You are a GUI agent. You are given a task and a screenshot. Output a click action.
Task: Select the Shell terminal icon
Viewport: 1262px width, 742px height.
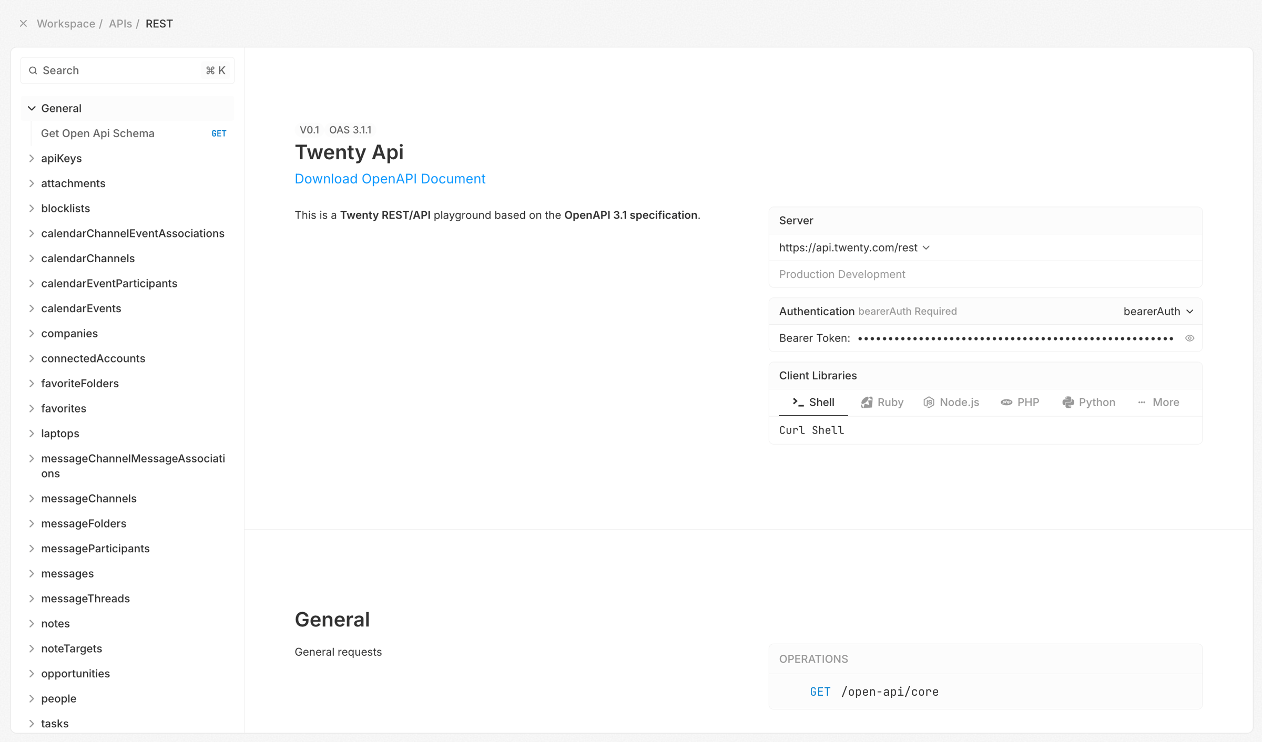coord(798,402)
